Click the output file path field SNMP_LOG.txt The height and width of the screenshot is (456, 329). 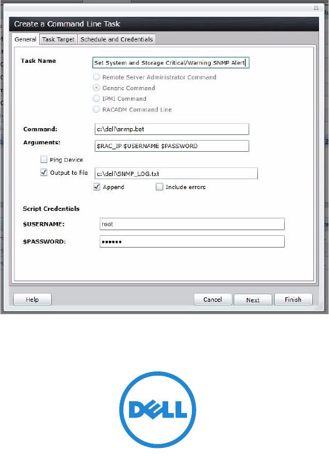(176, 174)
